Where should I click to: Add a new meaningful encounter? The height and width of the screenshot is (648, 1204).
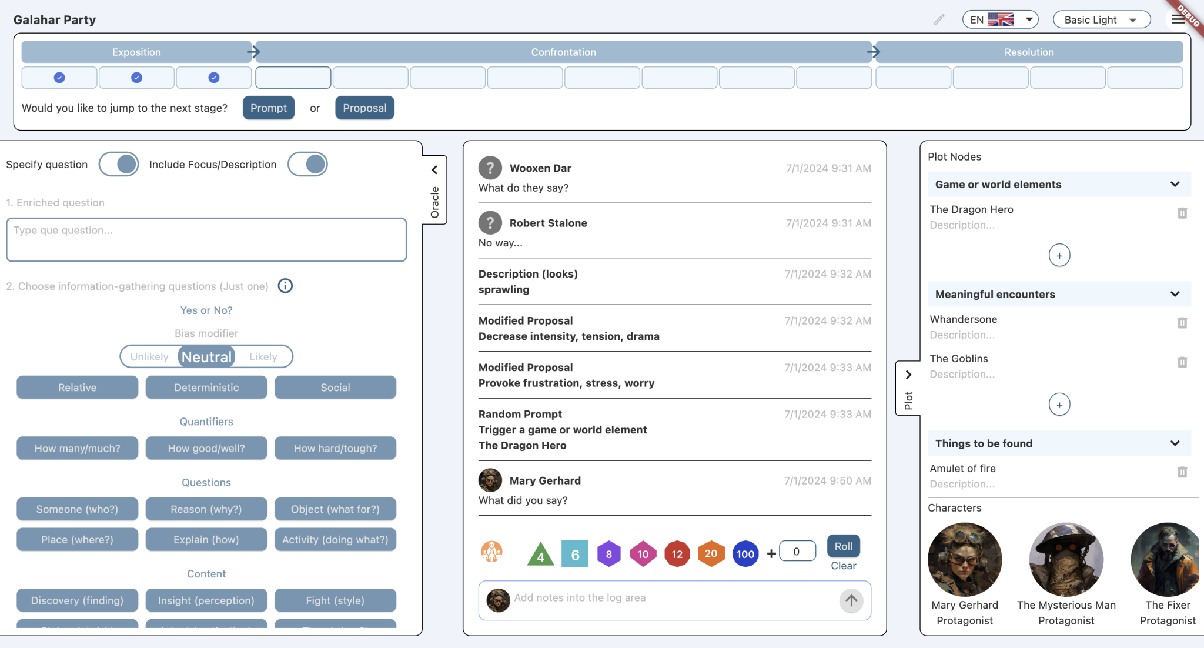pyautogui.click(x=1059, y=405)
